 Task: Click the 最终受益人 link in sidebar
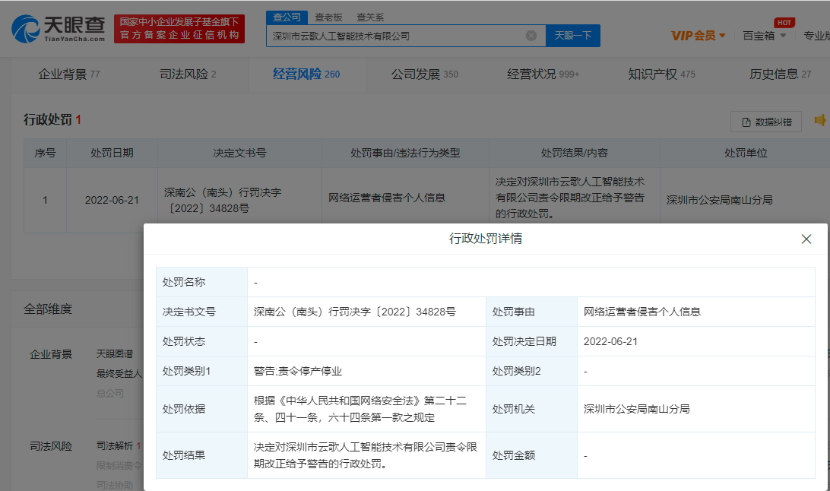[x=119, y=373]
